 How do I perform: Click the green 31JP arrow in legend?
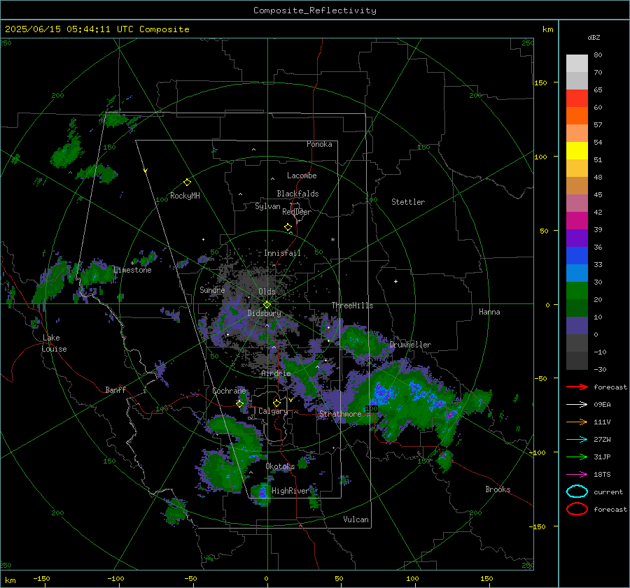(577, 457)
